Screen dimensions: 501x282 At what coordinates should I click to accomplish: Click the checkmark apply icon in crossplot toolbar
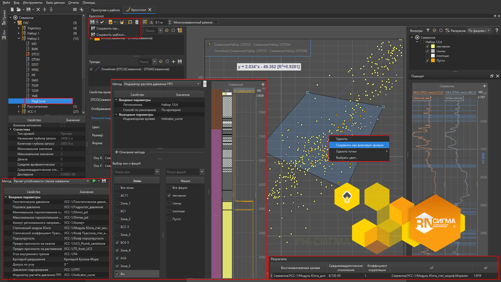point(102,22)
